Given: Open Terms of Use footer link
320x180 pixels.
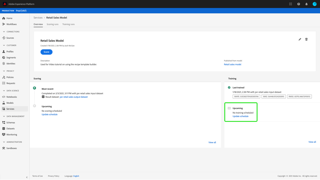Looking at the screenshot, I should tap(38, 176).
